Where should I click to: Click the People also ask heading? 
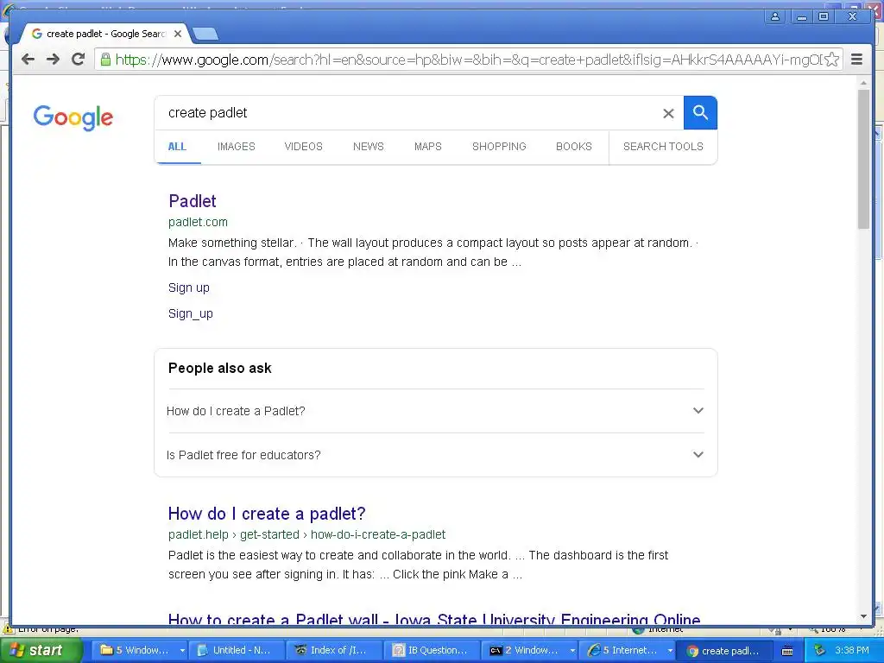[220, 368]
